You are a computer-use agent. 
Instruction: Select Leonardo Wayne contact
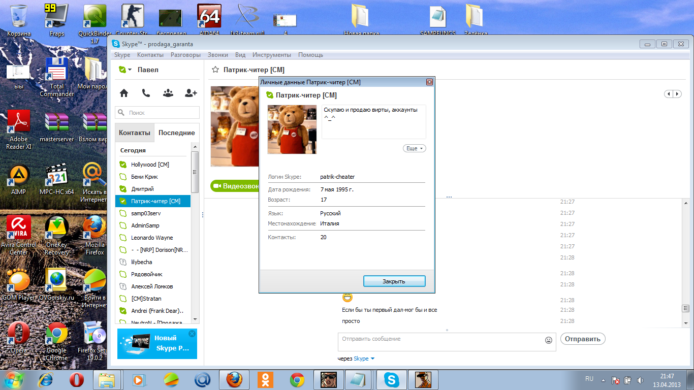153,238
